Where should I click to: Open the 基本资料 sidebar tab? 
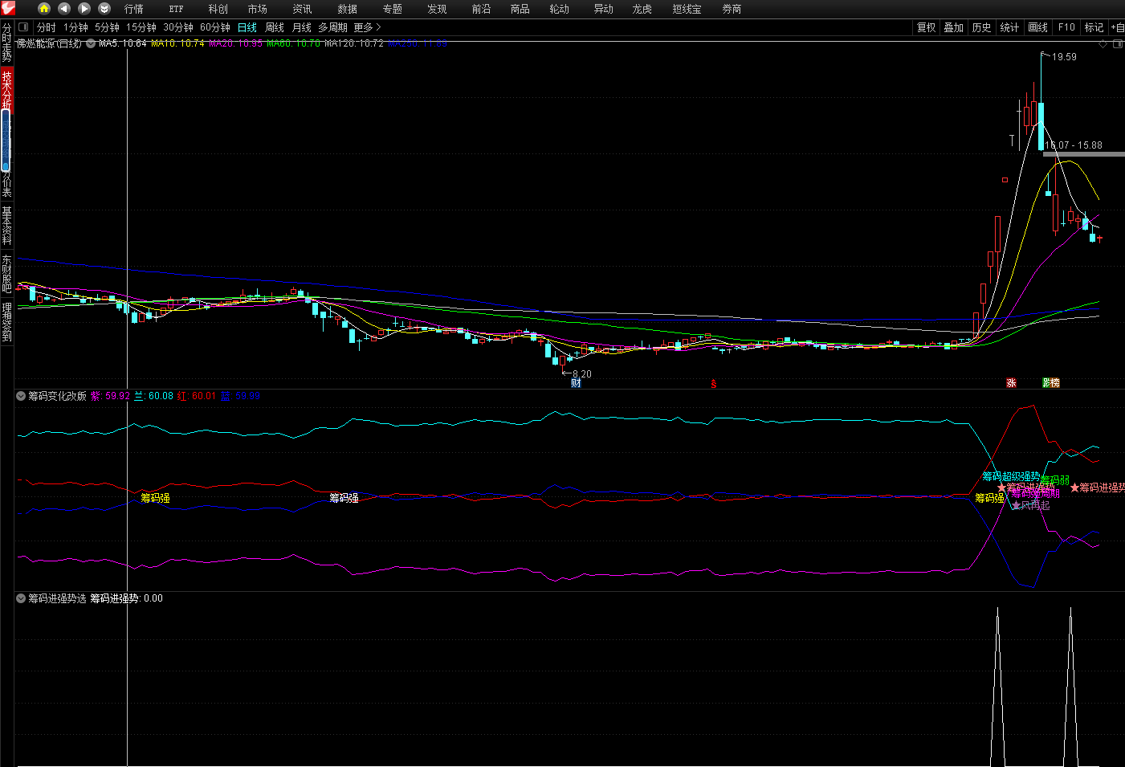point(7,226)
